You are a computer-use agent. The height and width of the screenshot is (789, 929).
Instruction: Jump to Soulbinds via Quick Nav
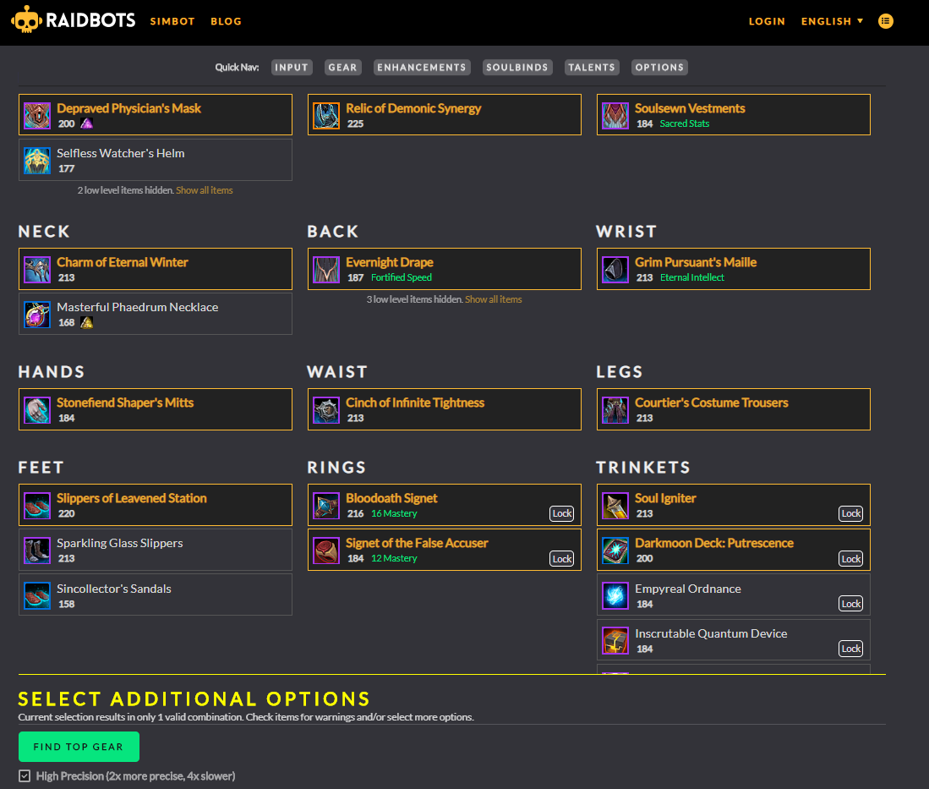click(517, 68)
